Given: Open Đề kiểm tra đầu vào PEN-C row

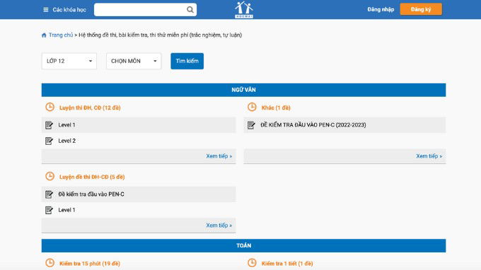Looking at the screenshot, I should point(139,194).
